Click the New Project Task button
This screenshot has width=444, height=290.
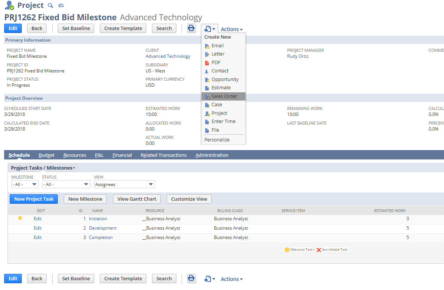[33, 199]
